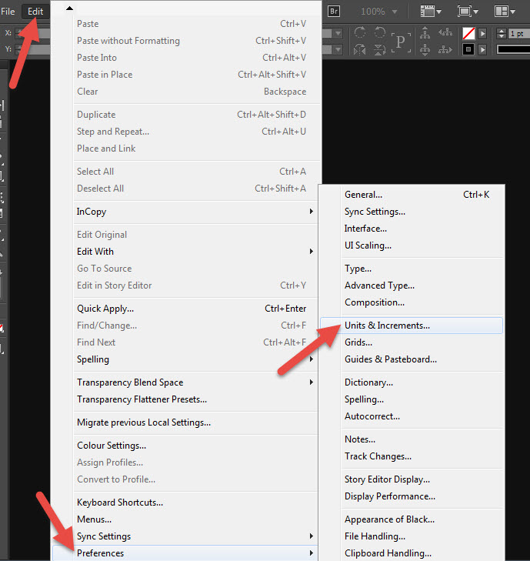Viewport: 530px width, 561px height.
Task: Select Units & Increments...
Action: point(412,326)
